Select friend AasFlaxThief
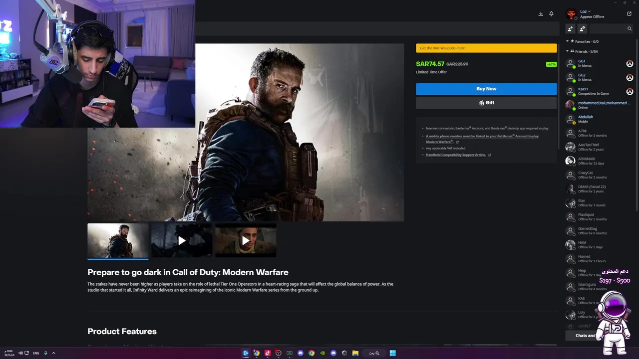The image size is (639, 359). (x=599, y=147)
